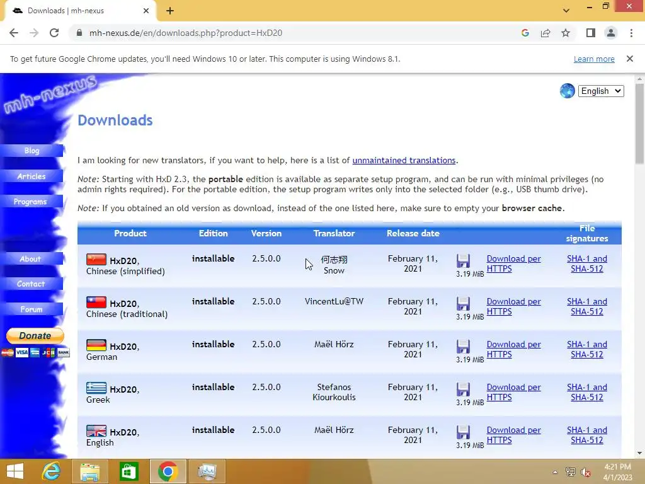Image resolution: width=645 pixels, height=484 pixels.
Task: Download English HxD per HTTPS
Action: [x=513, y=435]
